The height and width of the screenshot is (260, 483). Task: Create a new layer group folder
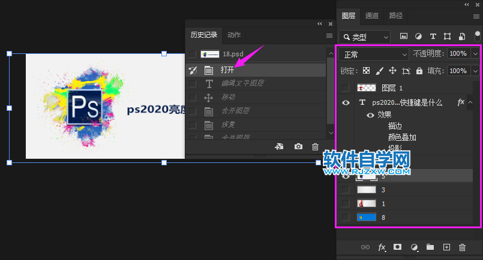coord(430,247)
